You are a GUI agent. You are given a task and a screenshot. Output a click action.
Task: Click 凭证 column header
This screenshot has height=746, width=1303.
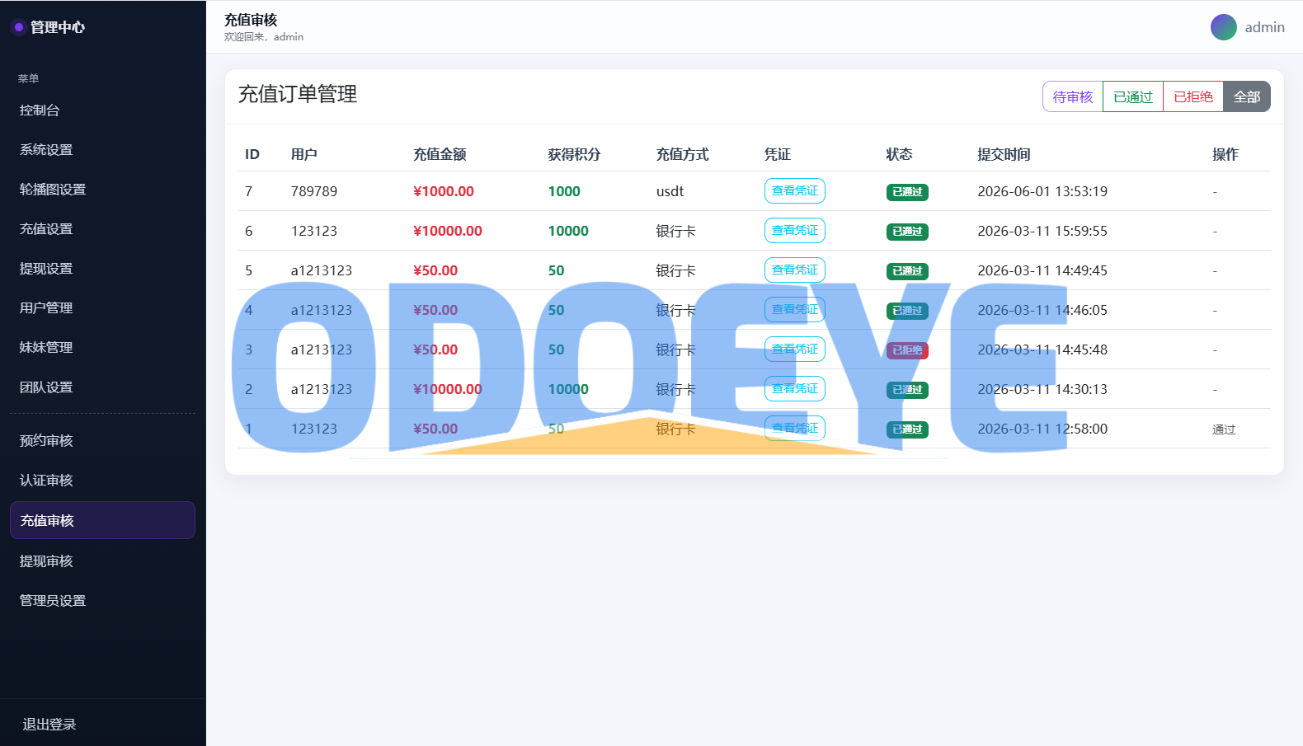pyautogui.click(x=777, y=154)
